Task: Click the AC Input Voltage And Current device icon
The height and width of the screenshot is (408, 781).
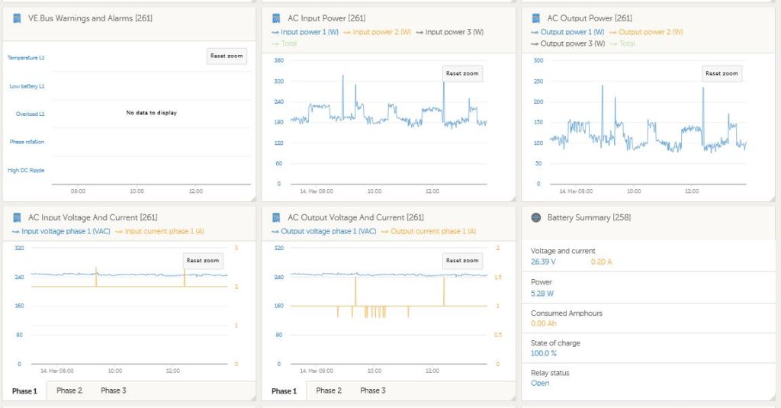Action: coord(17,218)
